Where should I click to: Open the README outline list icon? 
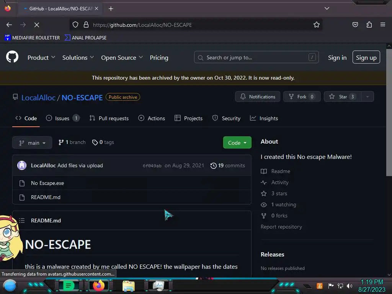click(x=22, y=220)
